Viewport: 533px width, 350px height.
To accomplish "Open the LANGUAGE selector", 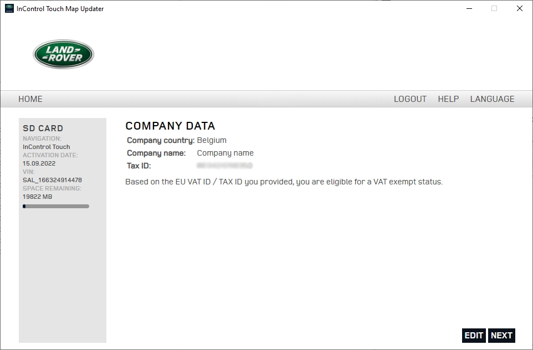I will pyautogui.click(x=492, y=99).
